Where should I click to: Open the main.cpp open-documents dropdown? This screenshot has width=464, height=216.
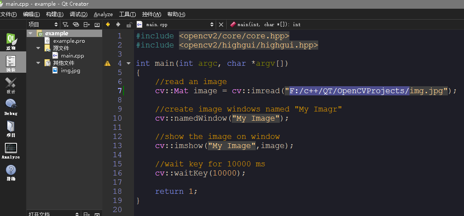[180, 24]
